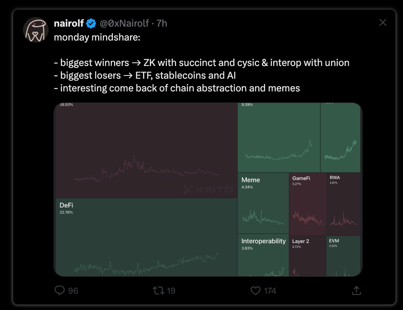This screenshot has width=403, height=310.
Task: Click the 9.39% mindshare tile
Action: click(279, 138)
